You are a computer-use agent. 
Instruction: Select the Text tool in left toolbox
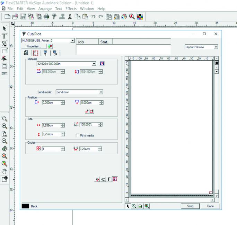tap(5, 36)
